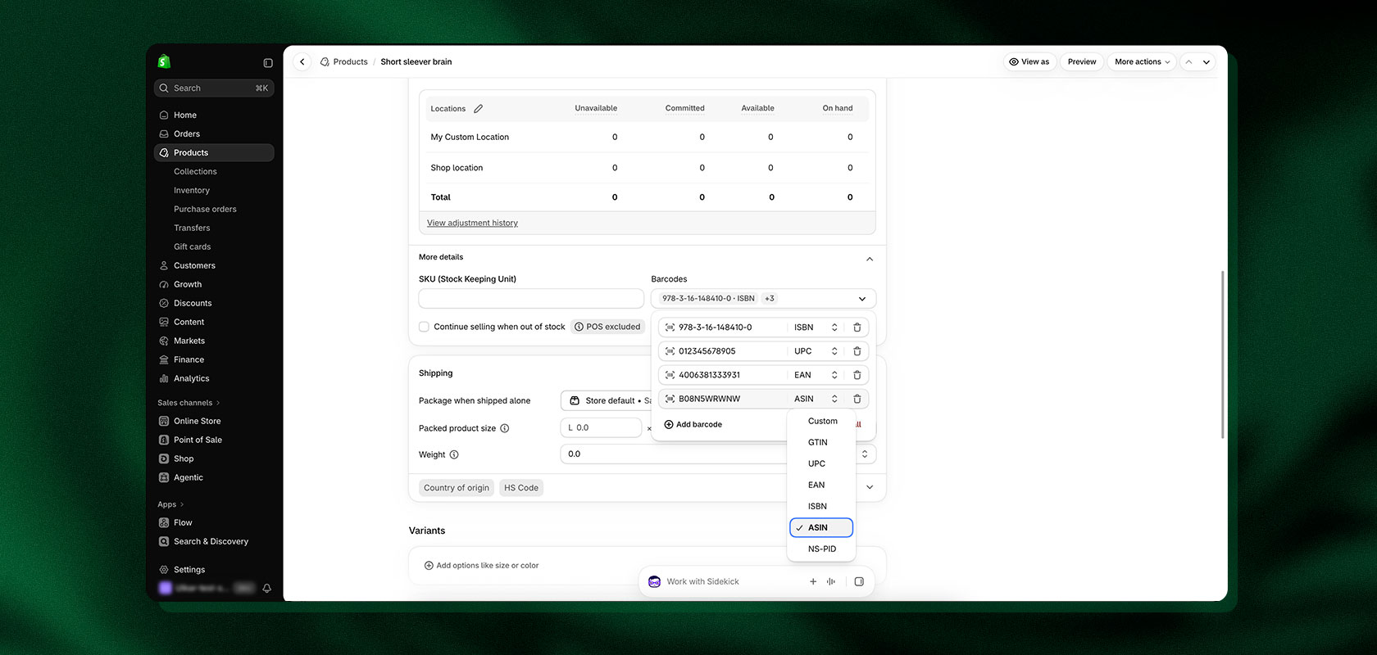Click the Shopify logo icon
This screenshot has height=655, width=1377.
(x=164, y=61)
